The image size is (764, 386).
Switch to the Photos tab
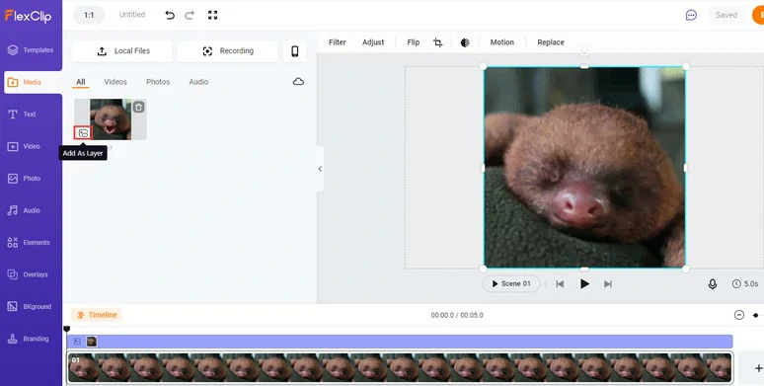click(x=158, y=82)
